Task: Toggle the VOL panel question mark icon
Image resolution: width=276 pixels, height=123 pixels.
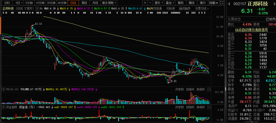Action: click(x=3, y=90)
